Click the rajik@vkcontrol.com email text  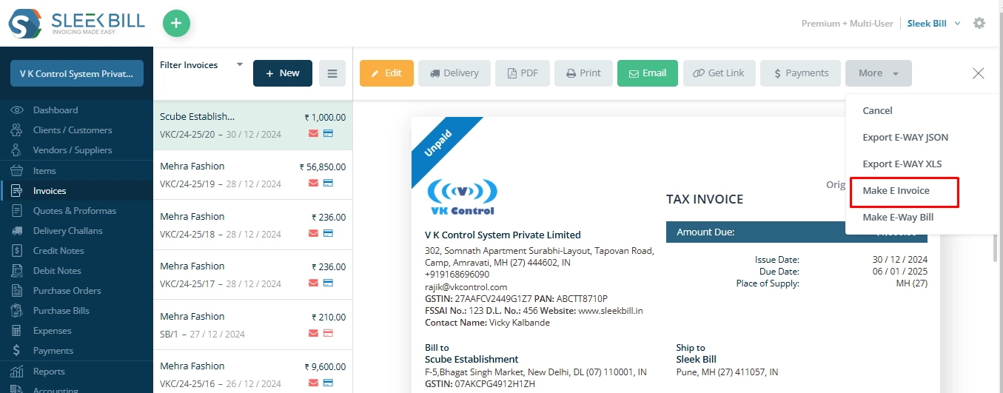click(466, 287)
